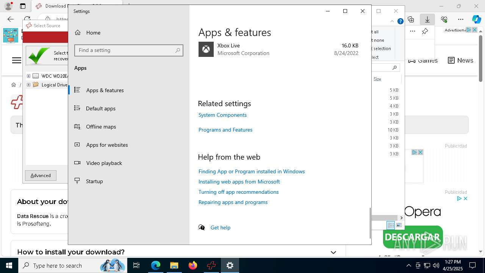Click green checkmark in Select Source window
The width and height of the screenshot is (485, 273).
coord(39,56)
